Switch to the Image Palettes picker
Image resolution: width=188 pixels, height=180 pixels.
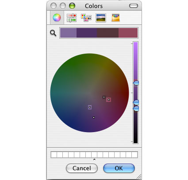click(x=101, y=18)
